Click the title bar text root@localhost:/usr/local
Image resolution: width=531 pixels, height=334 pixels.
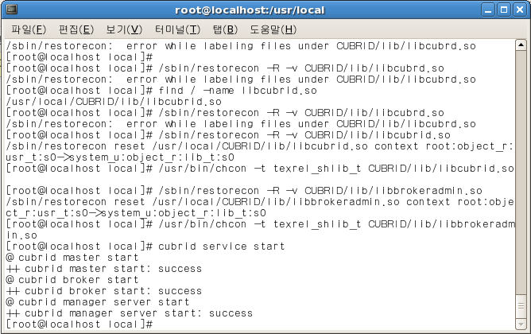click(250, 10)
